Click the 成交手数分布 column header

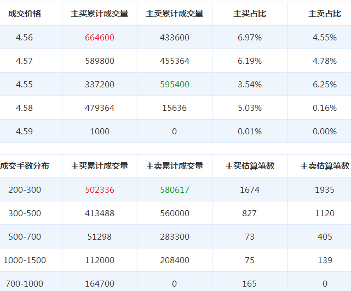pos(25,166)
